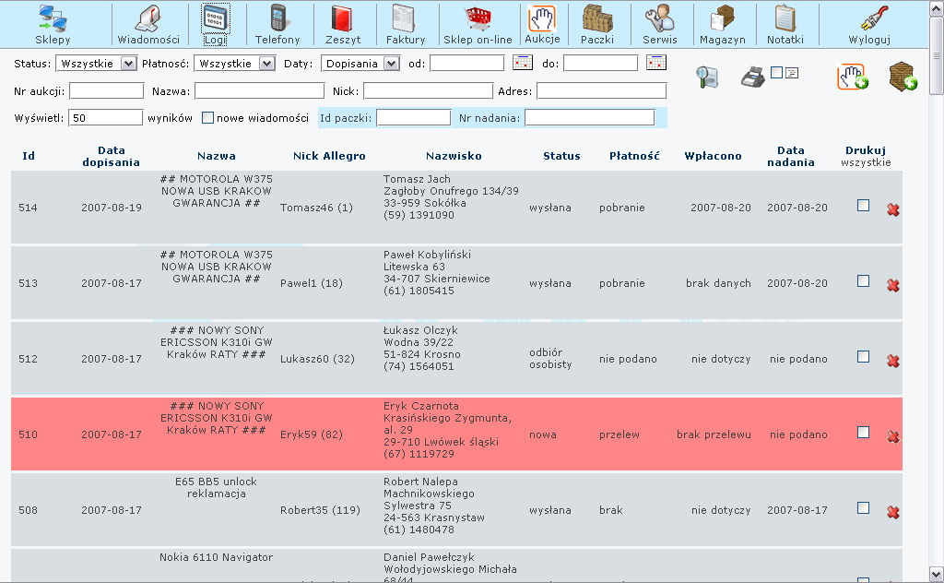This screenshot has width=944, height=583.
Task: Click 'Drukuj wszystkie' header link
Action: pos(866,156)
